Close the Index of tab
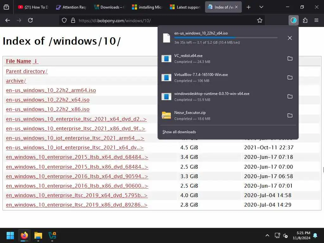The height and width of the screenshot is (243, 324). click(236, 7)
